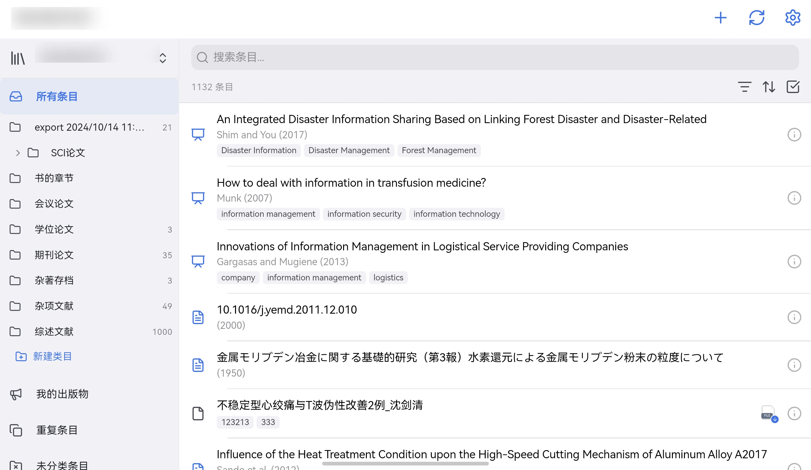Open the export 2024/10/14 collection
The width and height of the screenshot is (811, 470).
tap(89, 127)
